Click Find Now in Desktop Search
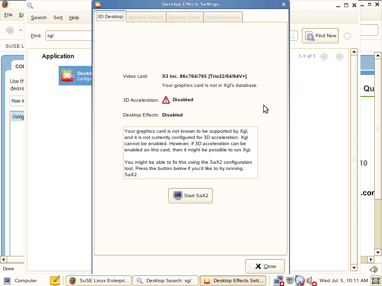 point(320,36)
